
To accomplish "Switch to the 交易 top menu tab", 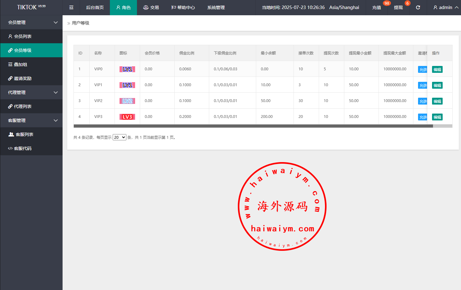I will click(151, 7).
